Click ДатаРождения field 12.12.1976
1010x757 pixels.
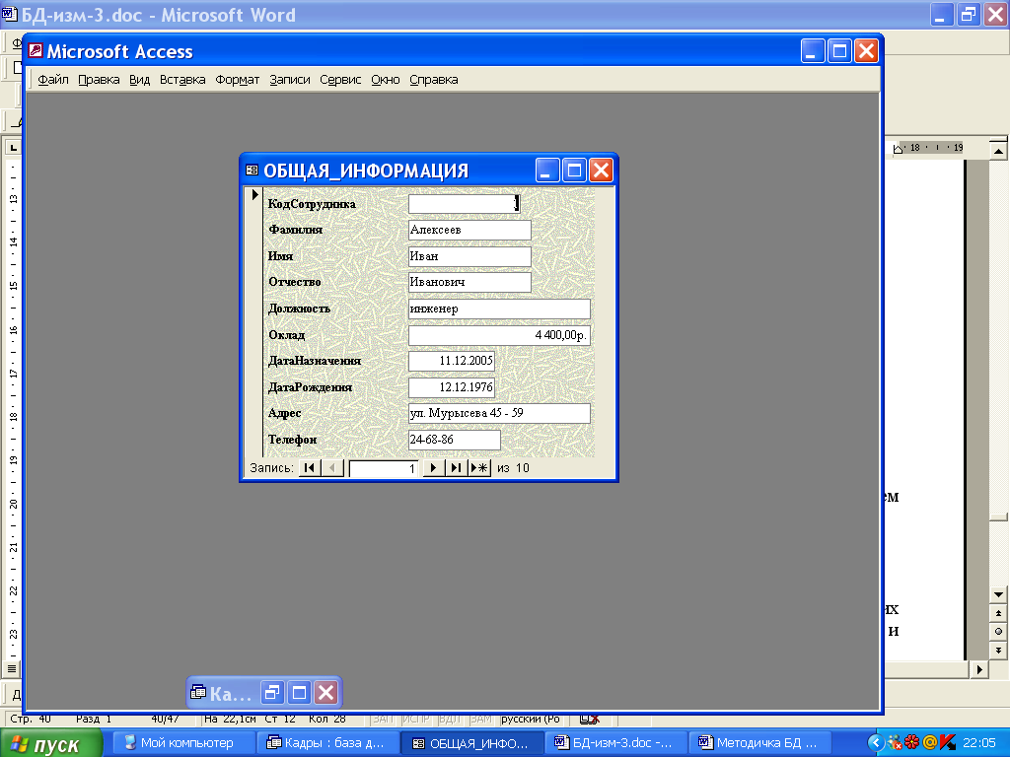[x=452, y=387]
